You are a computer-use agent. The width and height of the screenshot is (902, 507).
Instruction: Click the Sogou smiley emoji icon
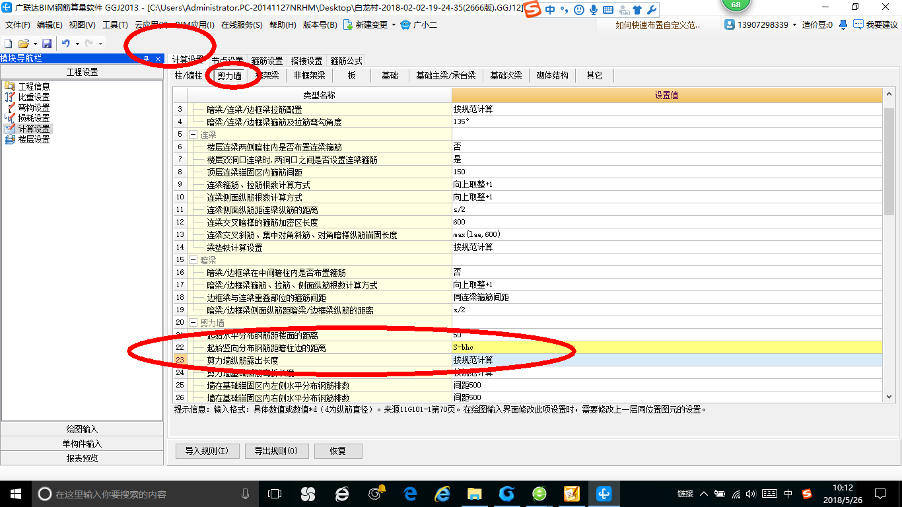click(579, 10)
